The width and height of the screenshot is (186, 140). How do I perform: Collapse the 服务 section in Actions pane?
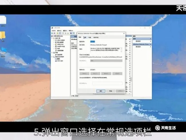coord(151,39)
